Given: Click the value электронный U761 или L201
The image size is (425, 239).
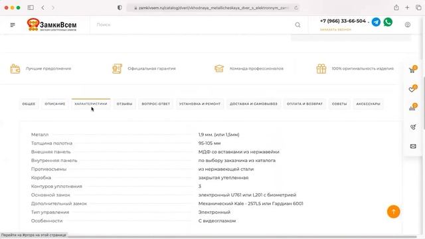Looking at the screenshot, I should click(247, 195).
